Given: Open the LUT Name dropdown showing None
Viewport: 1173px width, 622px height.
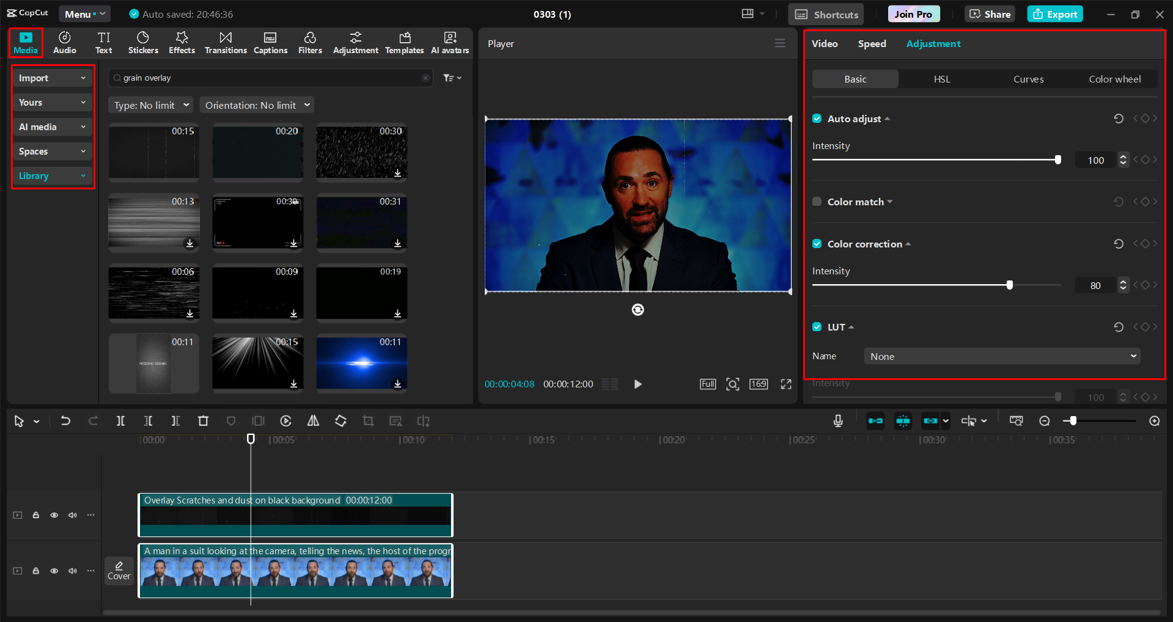Looking at the screenshot, I should 1001,356.
